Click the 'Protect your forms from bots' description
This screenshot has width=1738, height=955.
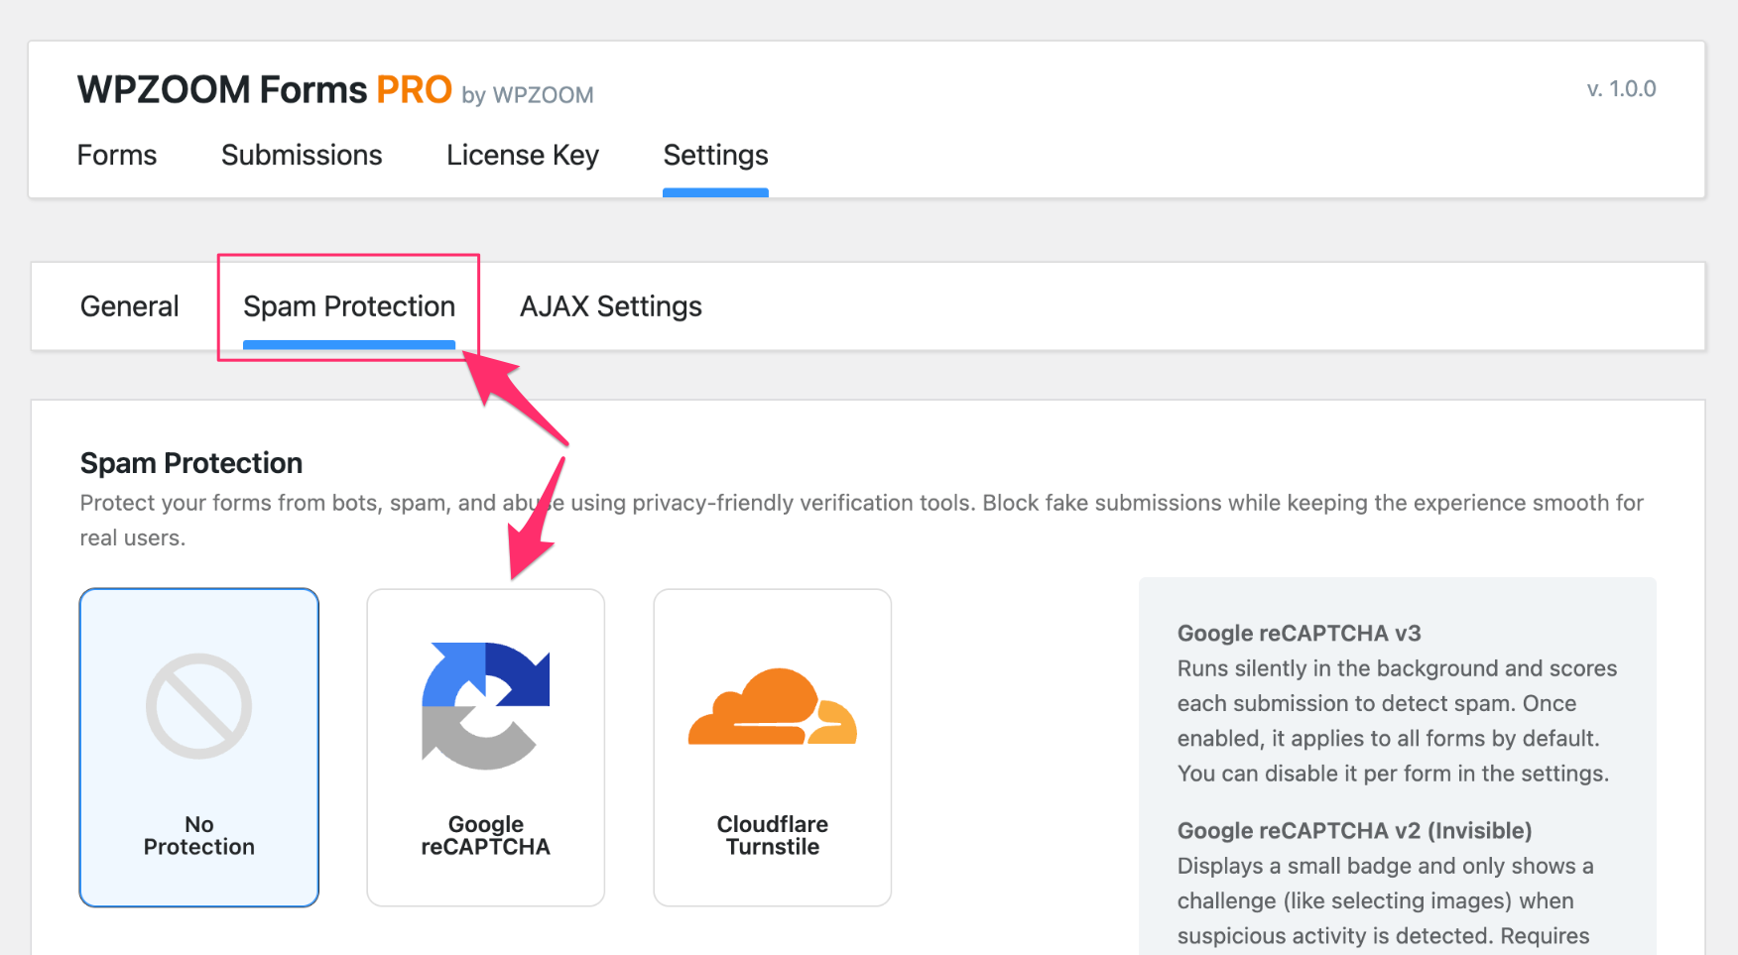(x=862, y=521)
